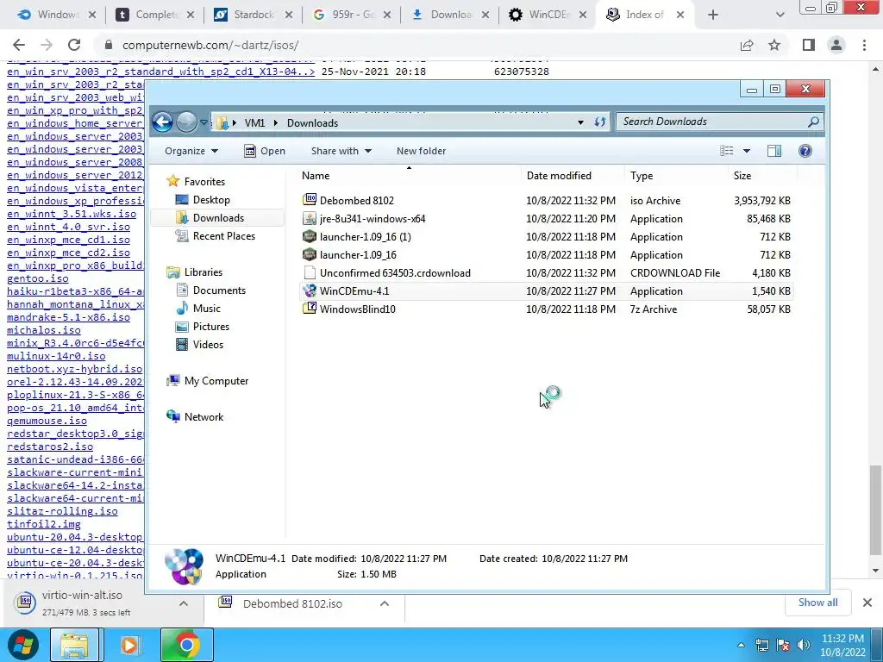Click the magnifier icon in Search Downloads
The height and width of the screenshot is (662, 883).
[x=813, y=122]
